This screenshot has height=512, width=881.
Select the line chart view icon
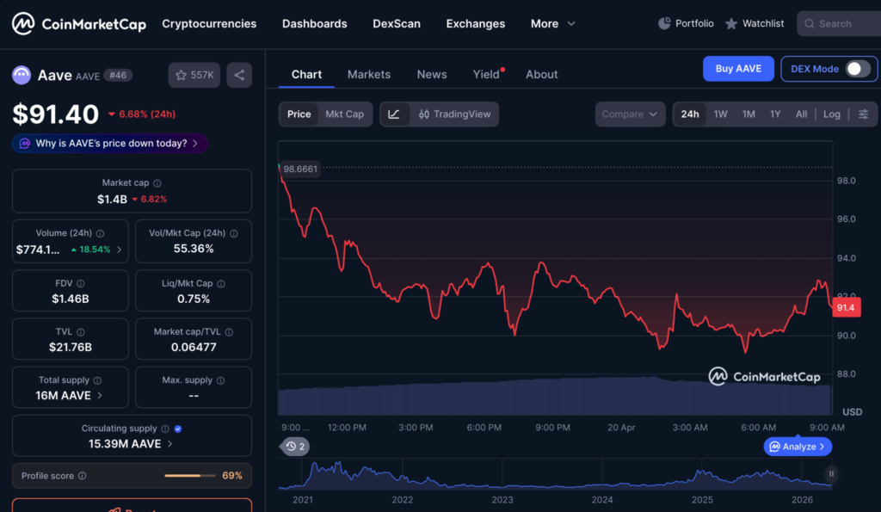pos(394,114)
